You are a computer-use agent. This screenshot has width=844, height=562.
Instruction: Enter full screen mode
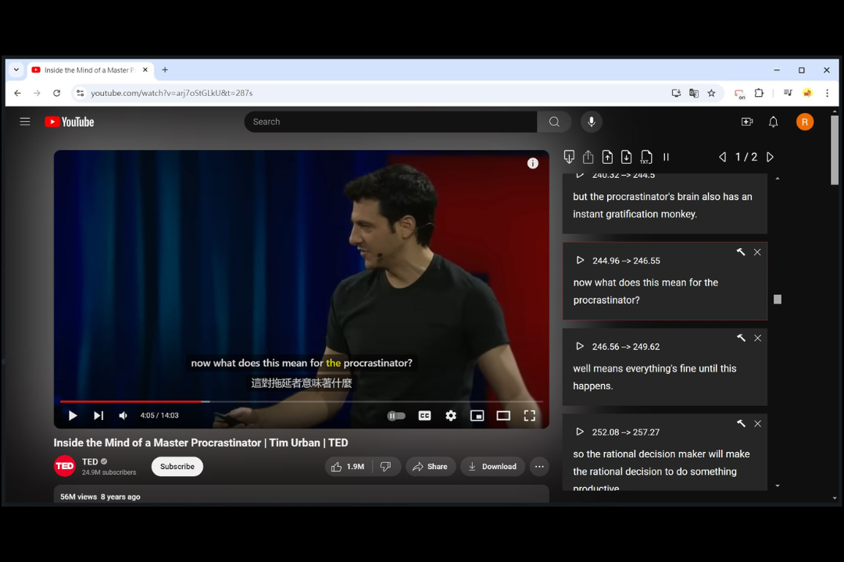[530, 416]
